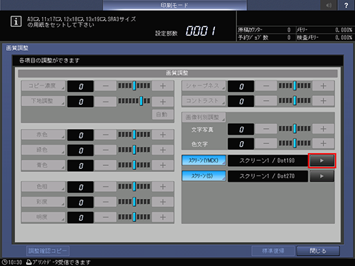The width and height of the screenshot is (355, 266).
Task: Increase 青色 with plus button
Action: click(x=163, y=165)
